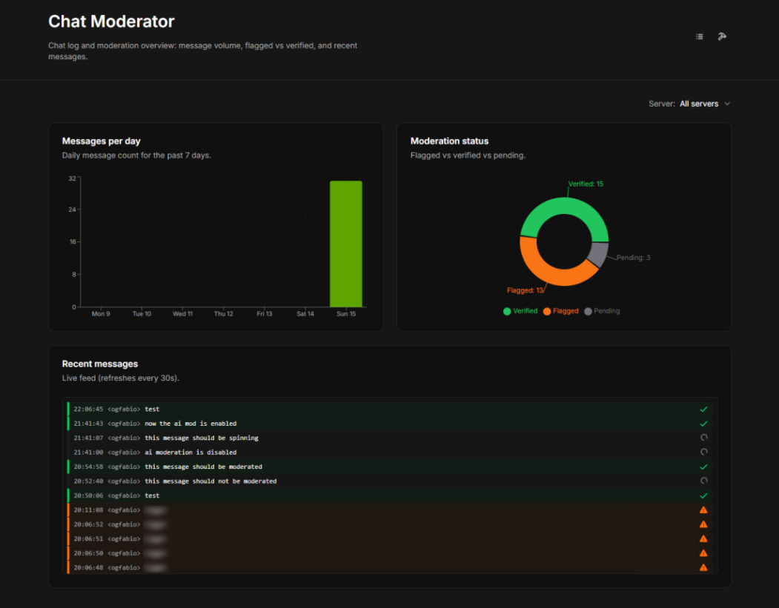Click spinner icon on 'ai moderation is disabled' row

(703, 452)
